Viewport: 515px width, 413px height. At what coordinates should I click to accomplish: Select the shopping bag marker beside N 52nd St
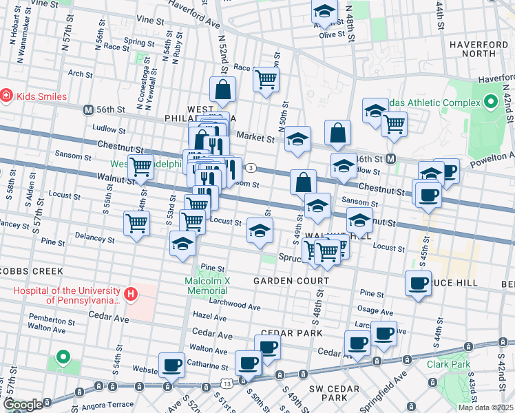[x=222, y=90]
